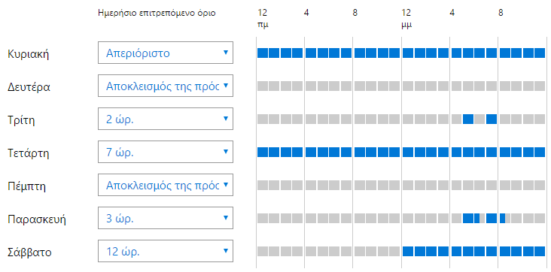Expand the Δευτέρα limit dropdown arrow
This screenshot has height=272, width=551.
click(226, 86)
